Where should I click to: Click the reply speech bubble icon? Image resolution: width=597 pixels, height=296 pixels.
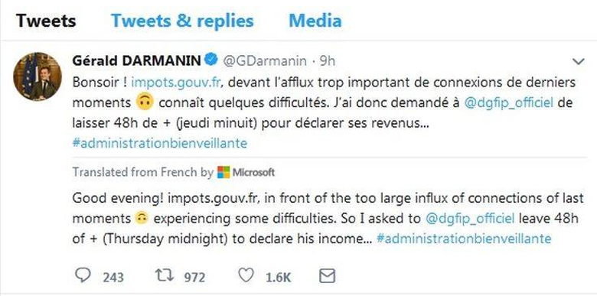click(x=83, y=275)
